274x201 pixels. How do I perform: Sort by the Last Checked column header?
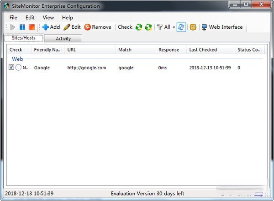point(211,50)
